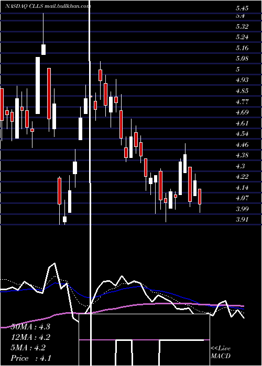This screenshot has height=366, width=262.
Task: Click the 4.07 price axis label
Action: 242,198
